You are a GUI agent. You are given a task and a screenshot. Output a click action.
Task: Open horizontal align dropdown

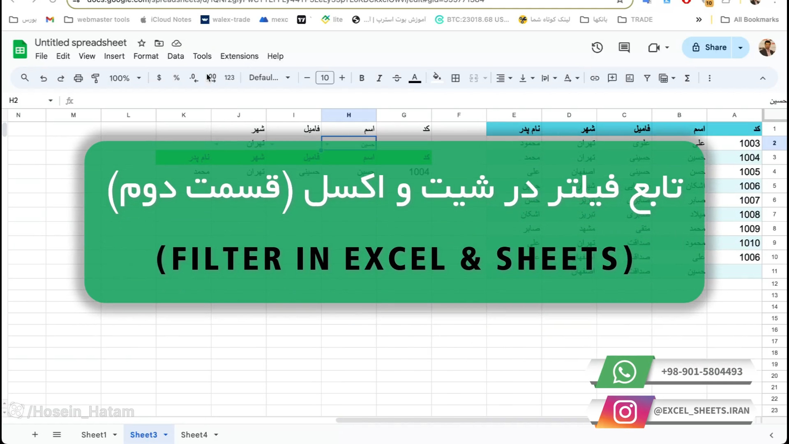click(x=504, y=78)
